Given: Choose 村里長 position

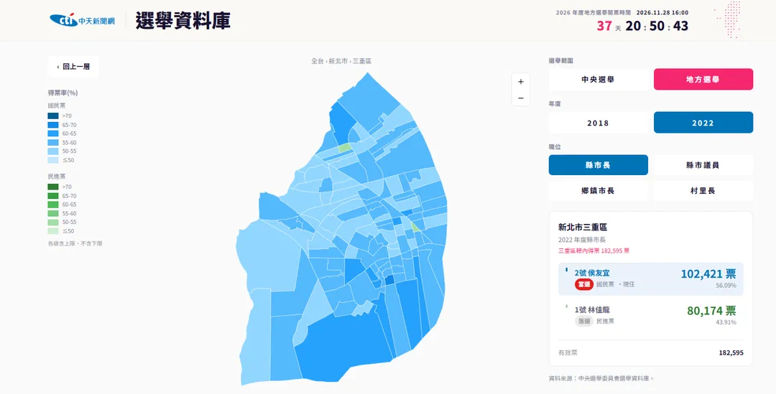Looking at the screenshot, I should point(703,190).
